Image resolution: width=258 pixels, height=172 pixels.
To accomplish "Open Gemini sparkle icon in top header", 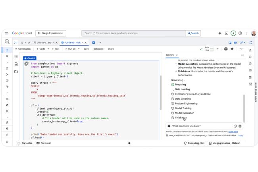I will (x=219, y=33).
